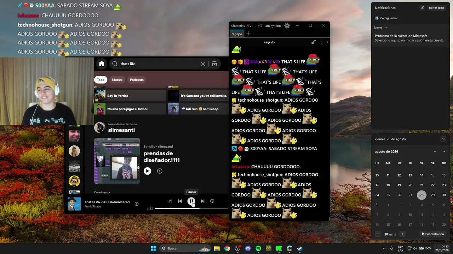Add prendas de diseñador.1111 to library
Image resolution: width=453 pixels, height=254 pixels.
click(x=160, y=171)
